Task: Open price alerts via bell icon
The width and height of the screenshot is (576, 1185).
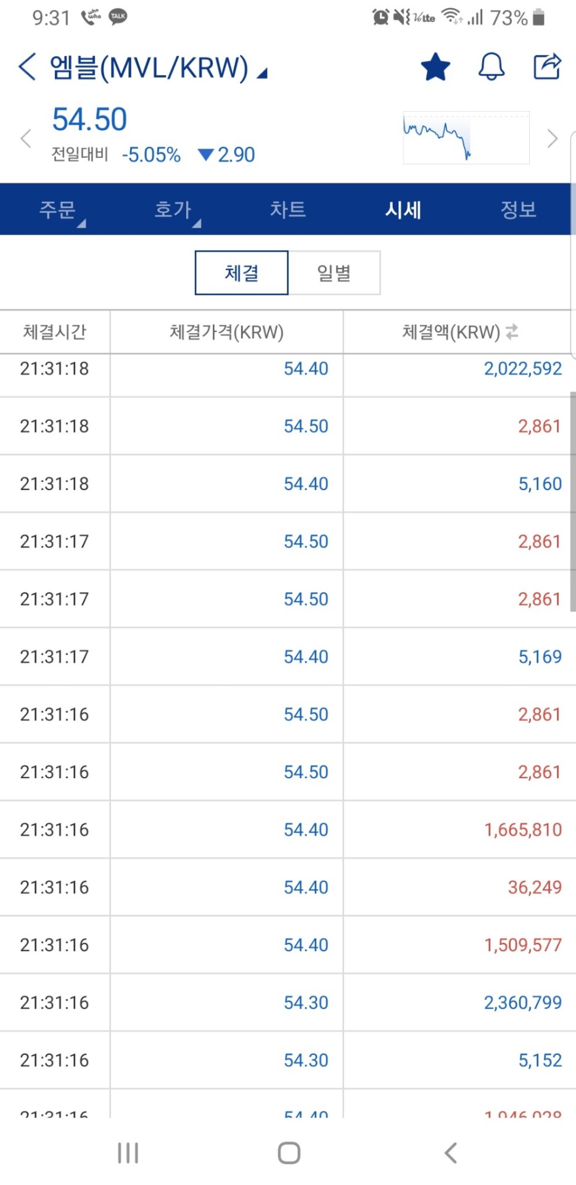Action: click(x=492, y=67)
